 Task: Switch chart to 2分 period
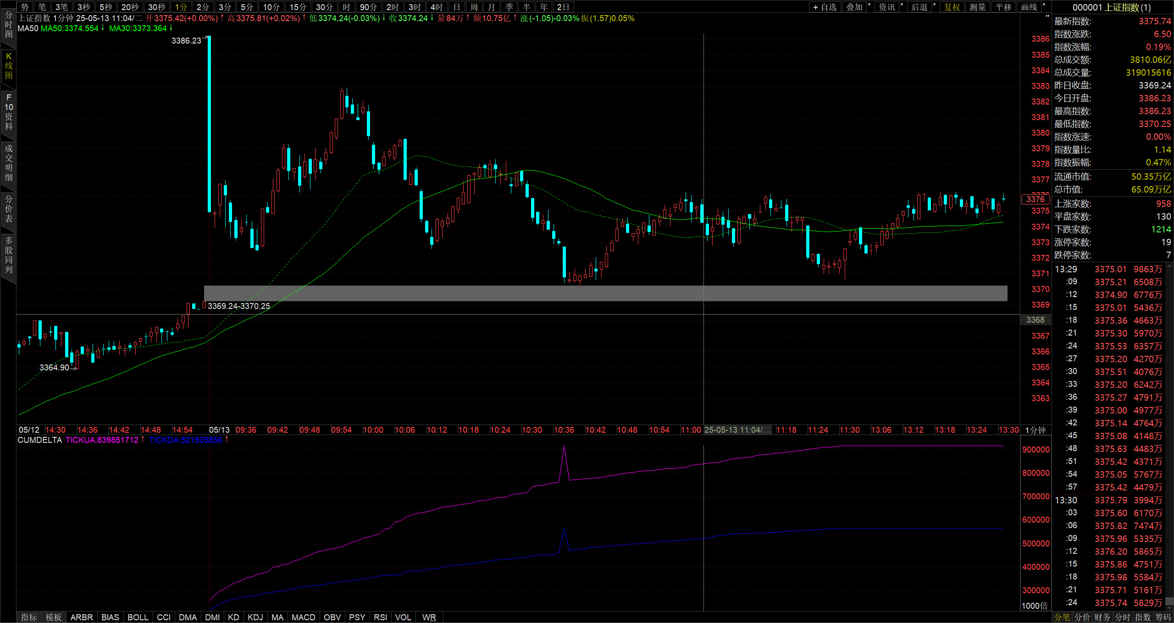point(203,7)
